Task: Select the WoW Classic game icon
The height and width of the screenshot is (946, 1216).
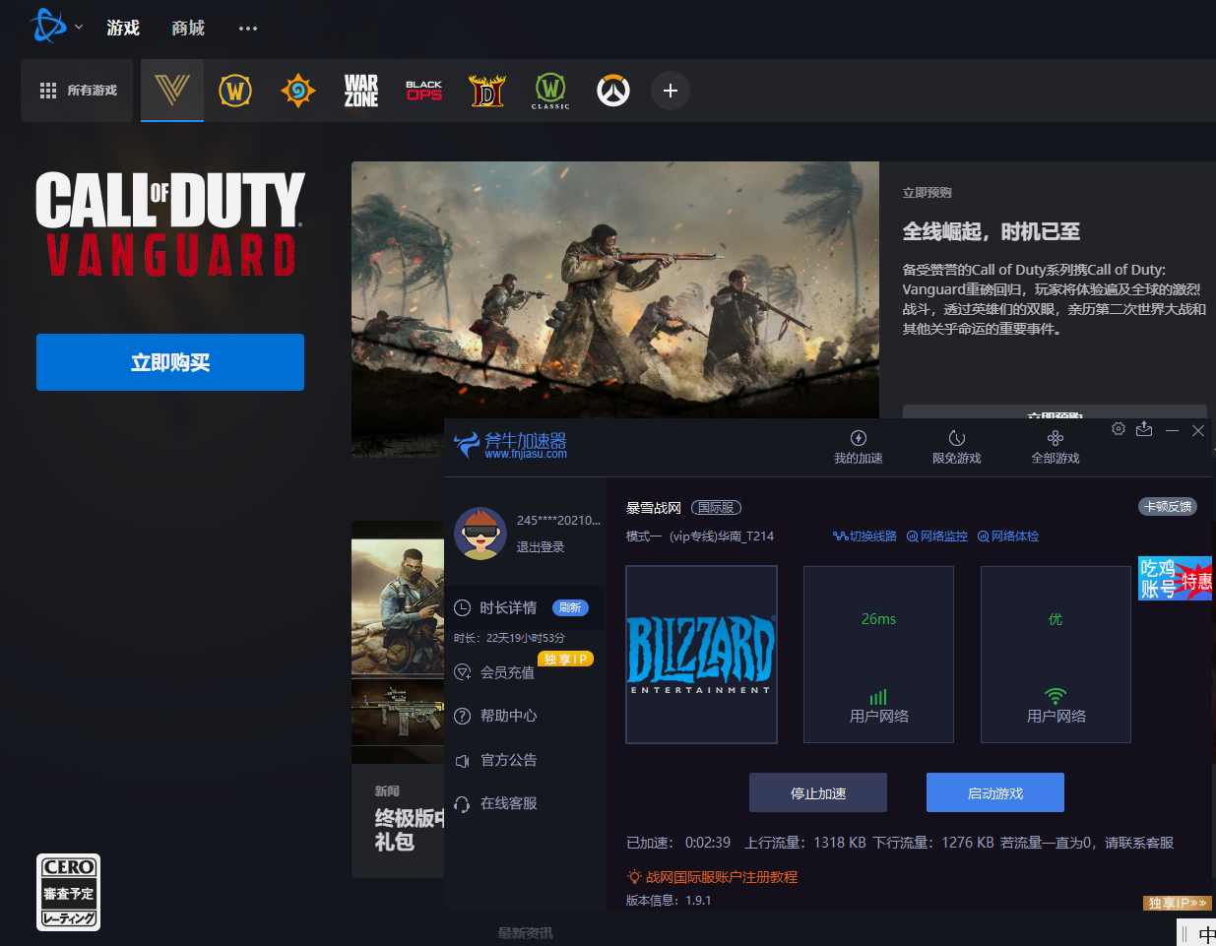Action: 550,91
